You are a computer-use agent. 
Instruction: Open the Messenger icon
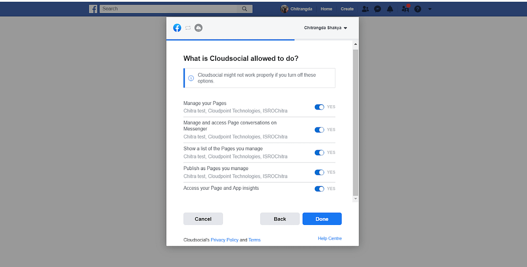378,9
